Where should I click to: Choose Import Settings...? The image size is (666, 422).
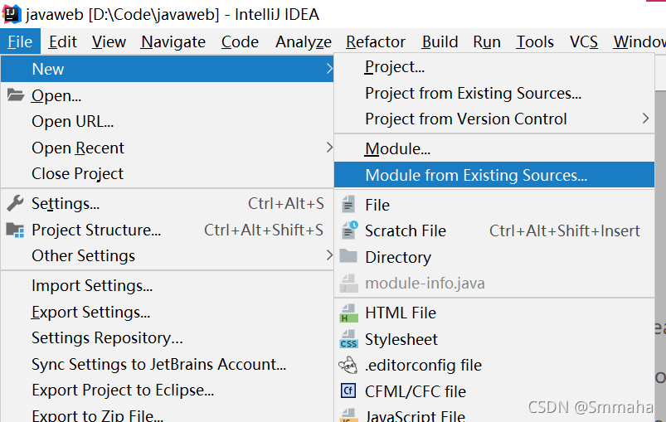click(167, 285)
